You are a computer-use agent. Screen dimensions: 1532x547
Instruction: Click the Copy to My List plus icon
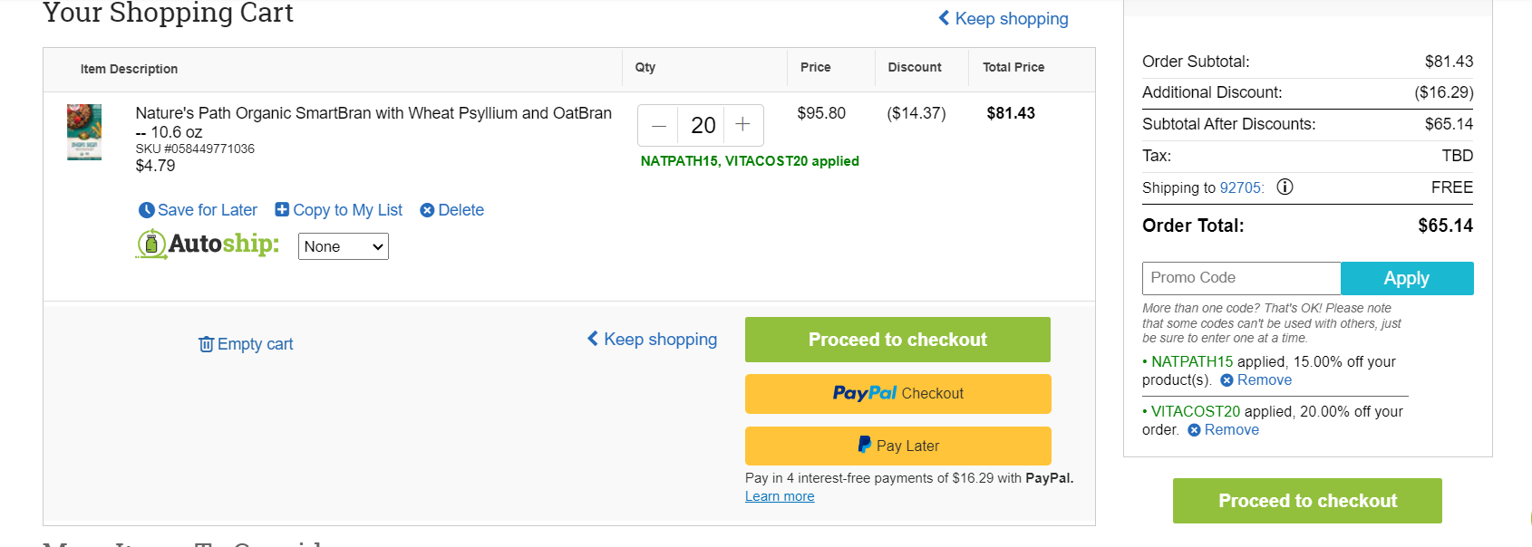click(282, 209)
